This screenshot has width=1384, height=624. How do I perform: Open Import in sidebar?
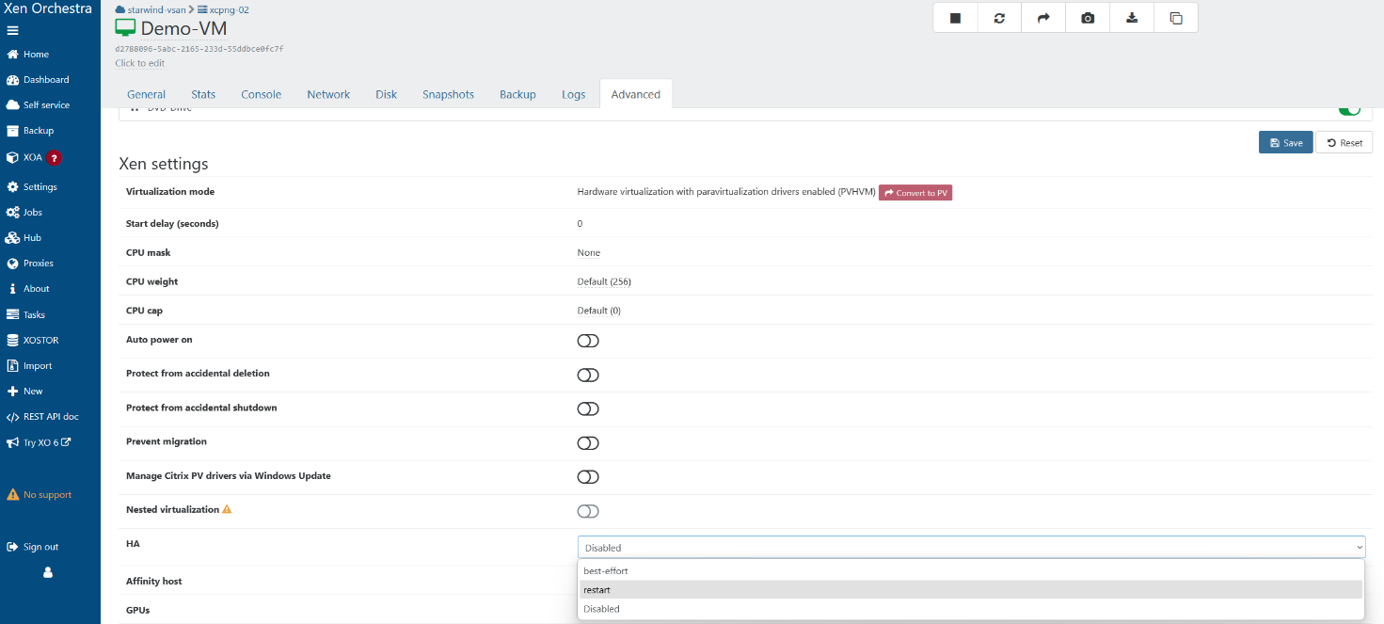tap(29, 366)
